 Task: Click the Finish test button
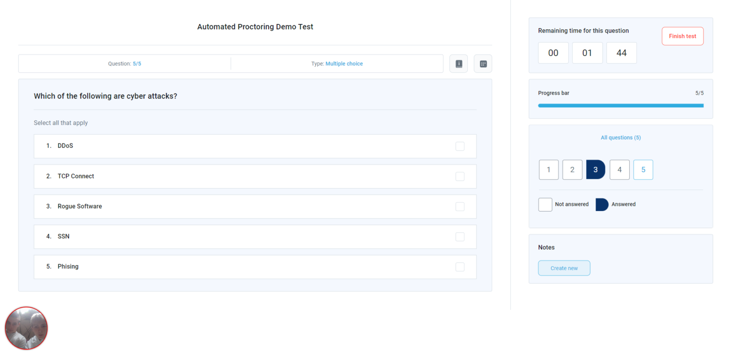[x=682, y=36]
